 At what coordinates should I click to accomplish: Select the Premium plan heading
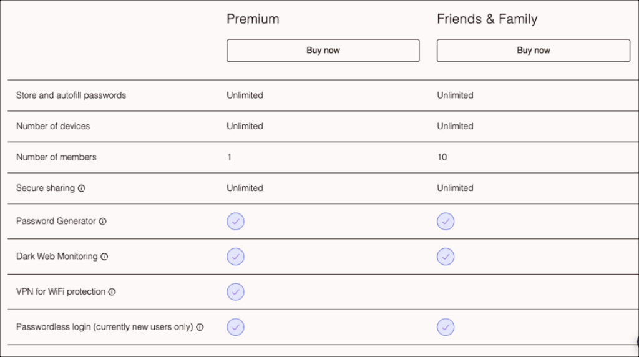pyautogui.click(x=253, y=19)
